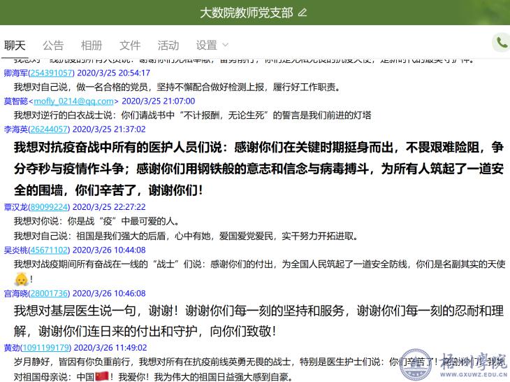This screenshot has width=510, height=382.
Task: Click the group title 大数院教师党支部
Action: [x=247, y=13]
